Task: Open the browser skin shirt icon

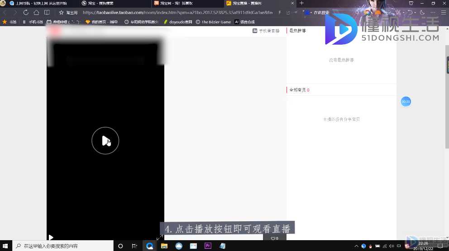Action: [411, 3]
